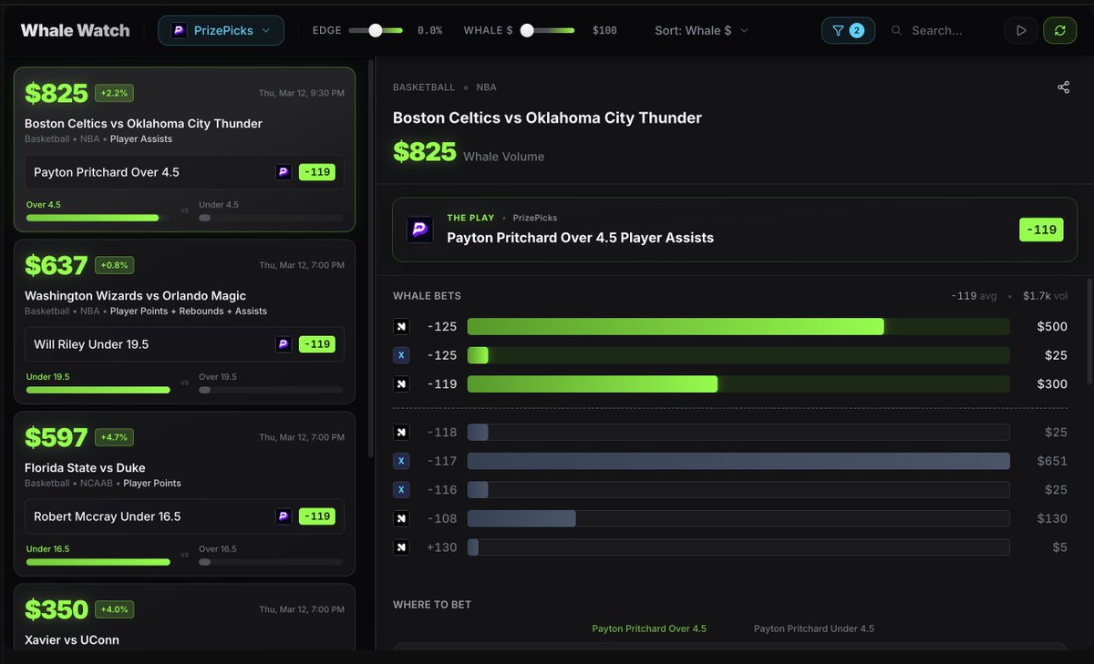Click -119 odds button on Will Riley card
Screen dimensions: 1094x664
coord(317,344)
